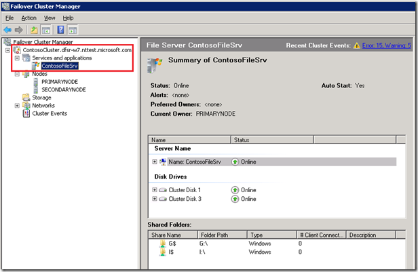Select the Failover Cluster Manager root node
The image size is (418, 272).
point(43,42)
